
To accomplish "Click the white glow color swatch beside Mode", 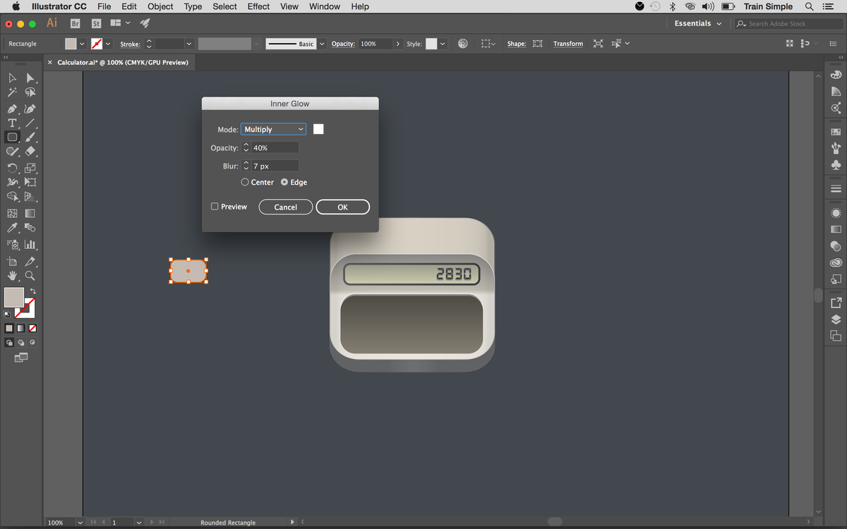I will pyautogui.click(x=318, y=128).
